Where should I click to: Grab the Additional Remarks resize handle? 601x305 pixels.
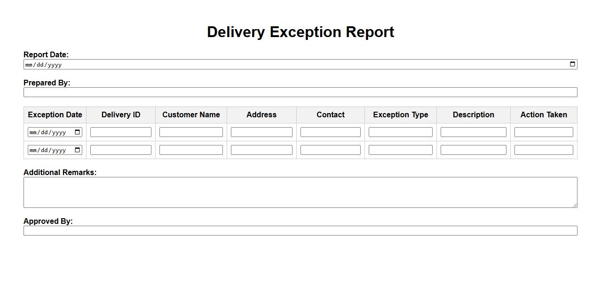575,205
